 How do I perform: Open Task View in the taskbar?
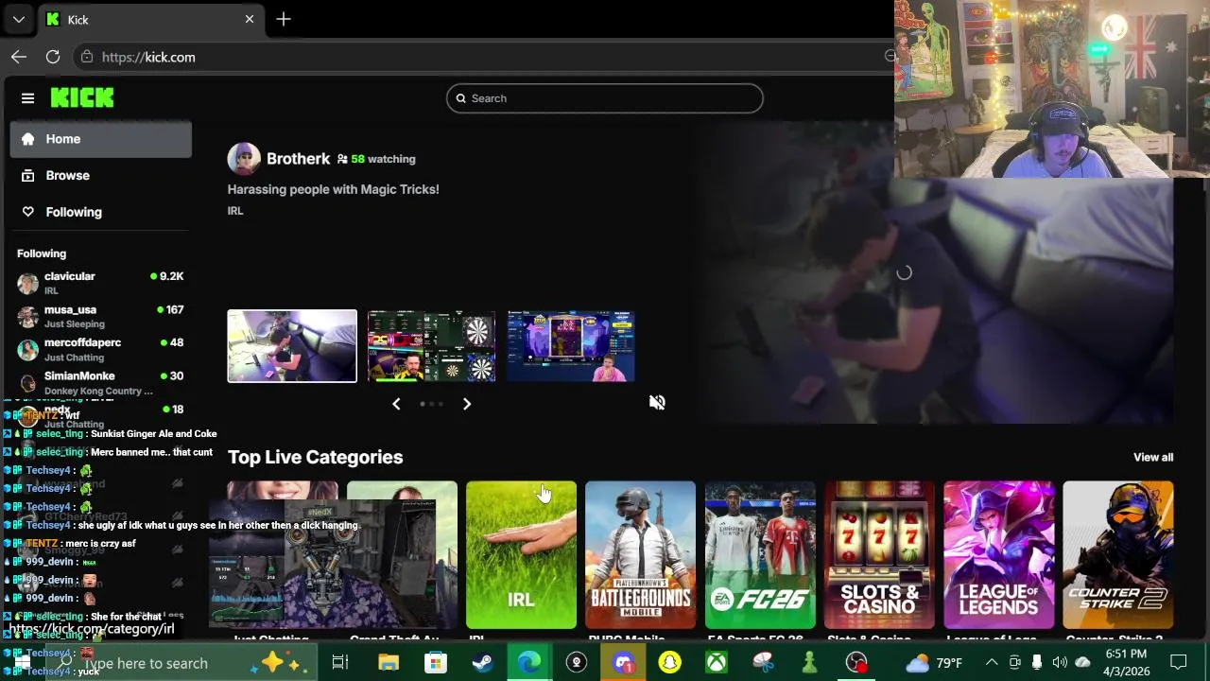point(340,663)
